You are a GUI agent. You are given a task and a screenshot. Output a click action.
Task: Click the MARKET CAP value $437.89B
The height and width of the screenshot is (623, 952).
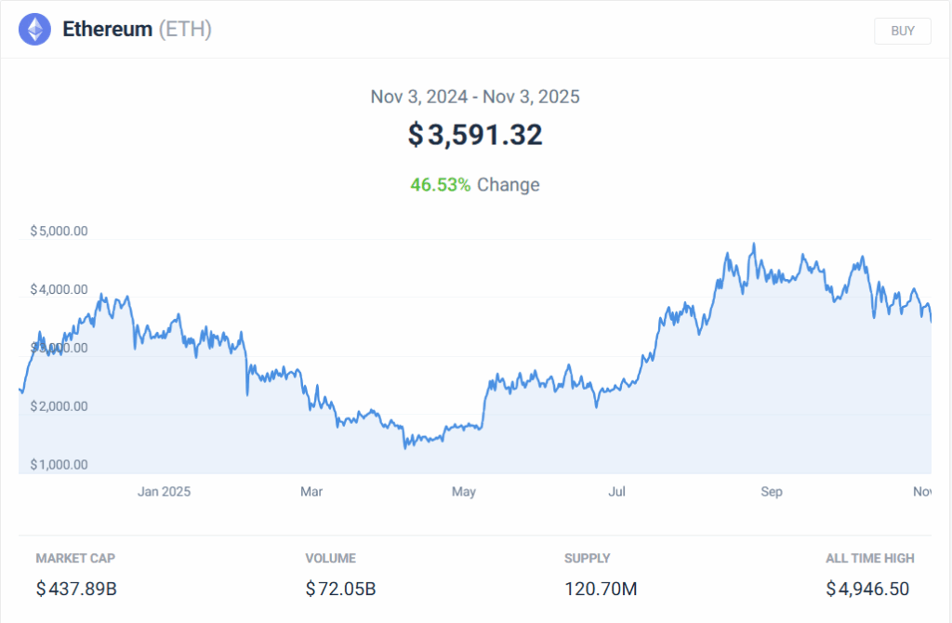(x=76, y=589)
